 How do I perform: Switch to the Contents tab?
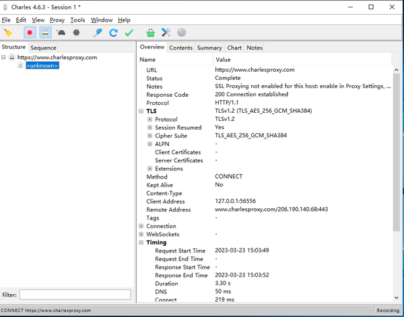180,48
